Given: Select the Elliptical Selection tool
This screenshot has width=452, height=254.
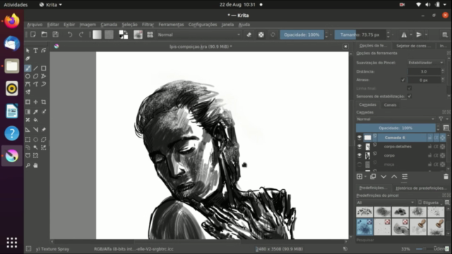Looking at the screenshot, I should 35,140.
